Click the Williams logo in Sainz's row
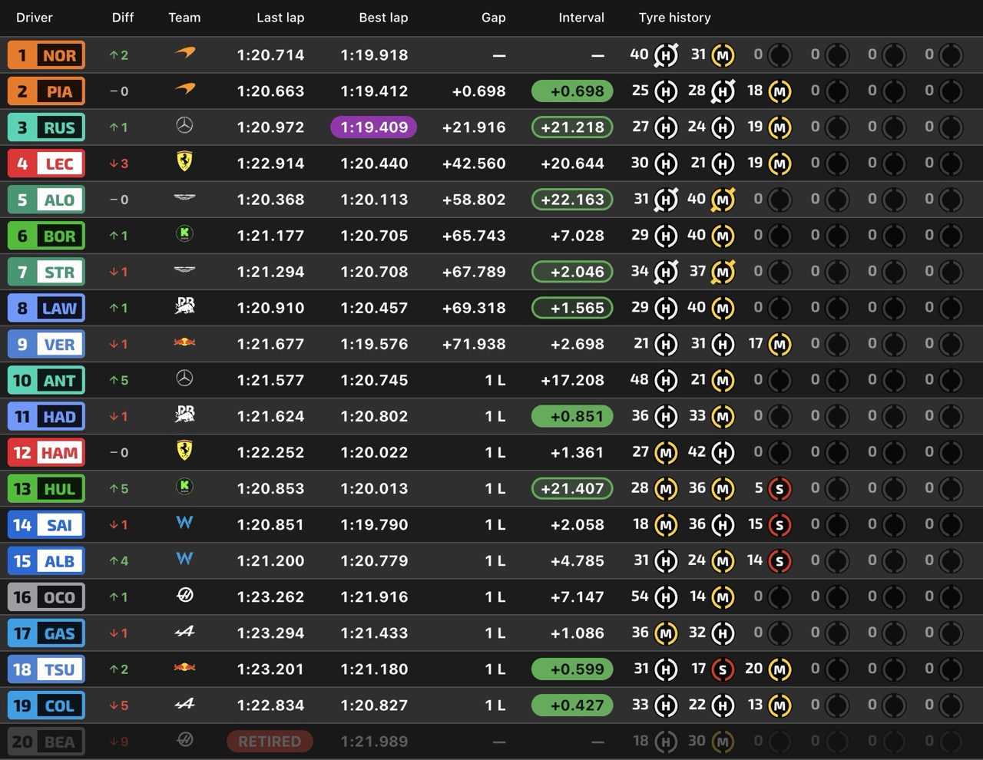Screen dimensions: 983x760 point(184,523)
